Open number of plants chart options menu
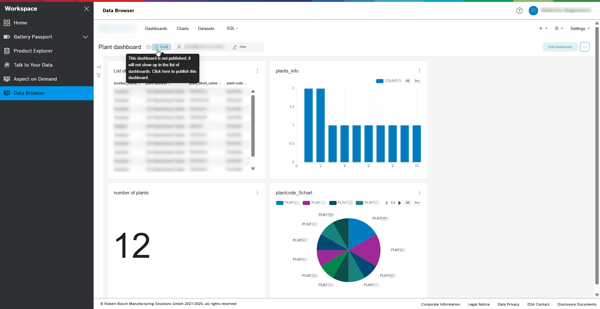 [x=257, y=193]
